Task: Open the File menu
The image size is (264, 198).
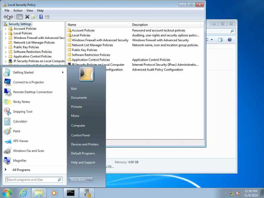Action: 7,10
